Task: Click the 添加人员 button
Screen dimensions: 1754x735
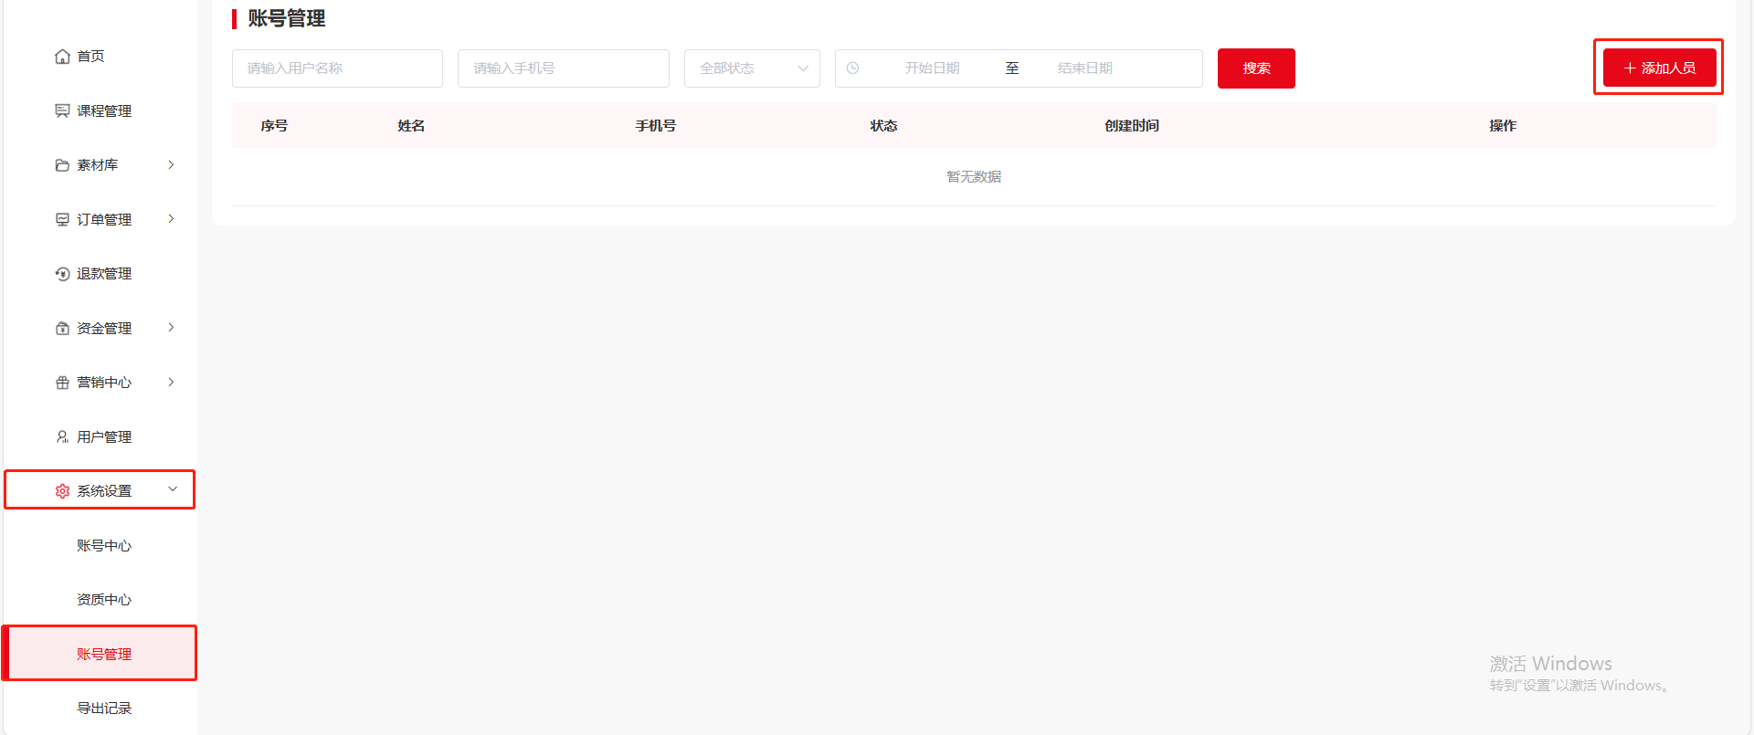Action: point(1659,68)
